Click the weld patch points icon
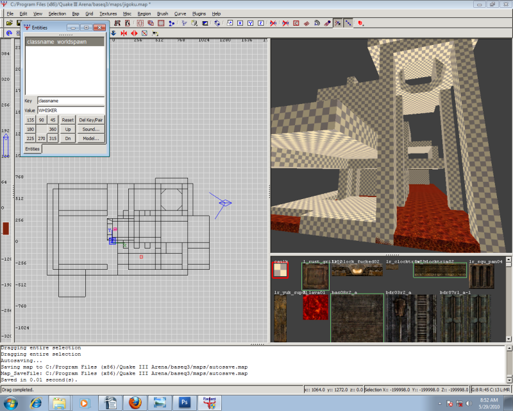 point(327,23)
